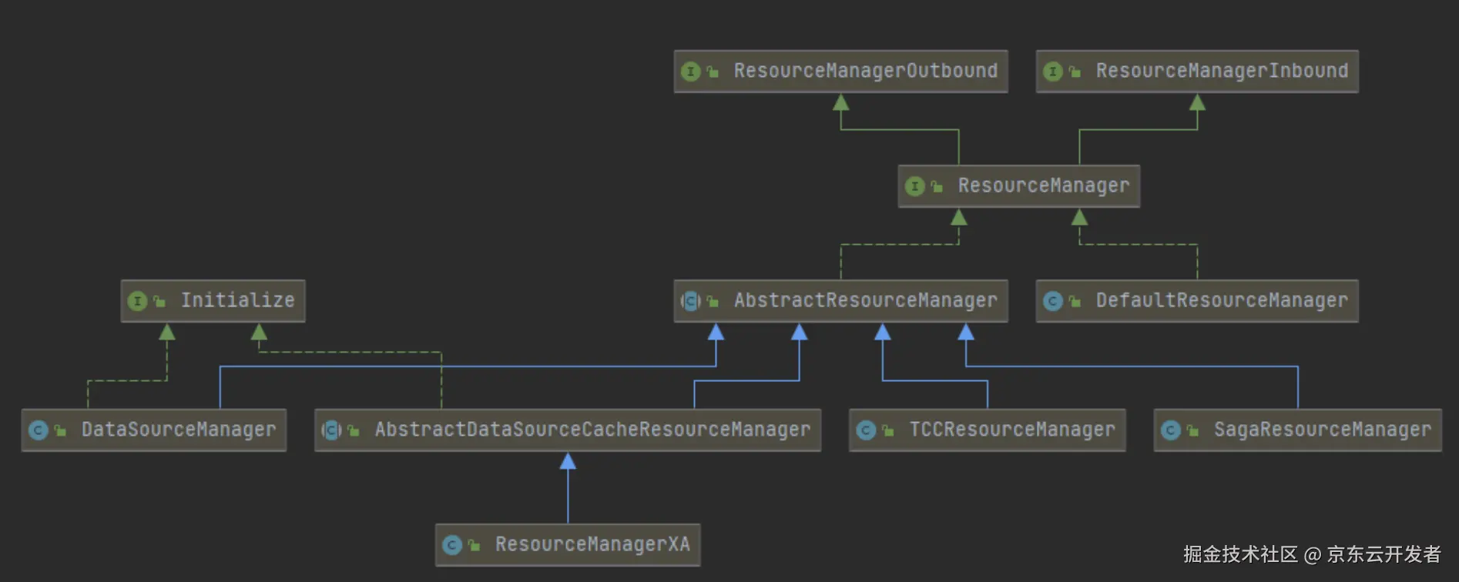Click the class icon beside TCCResourceManager
This screenshot has width=1459, height=582.
(x=866, y=430)
